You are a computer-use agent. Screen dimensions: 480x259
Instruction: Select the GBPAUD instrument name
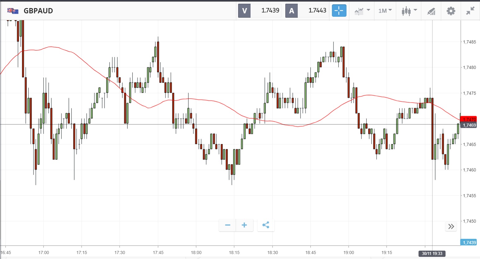click(x=38, y=11)
